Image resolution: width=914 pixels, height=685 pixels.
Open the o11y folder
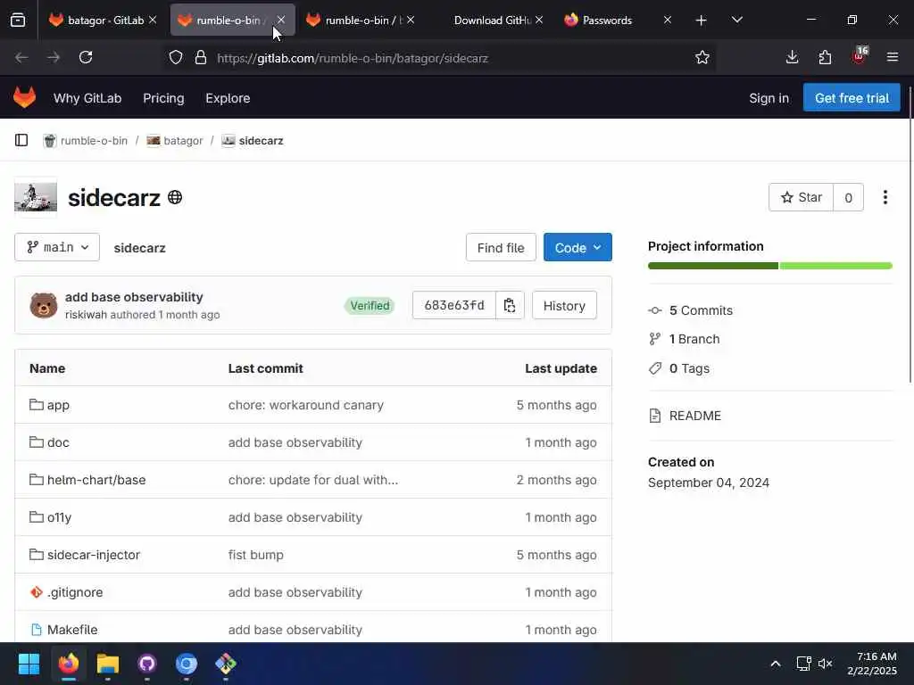(x=59, y=517)
